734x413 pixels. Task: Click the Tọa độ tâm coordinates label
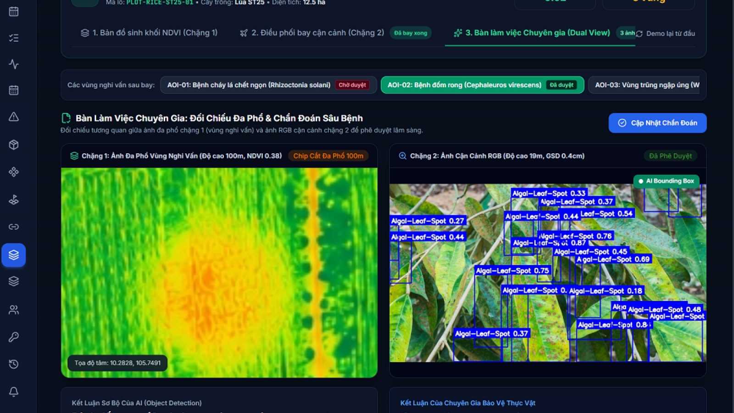click(117, 363)
